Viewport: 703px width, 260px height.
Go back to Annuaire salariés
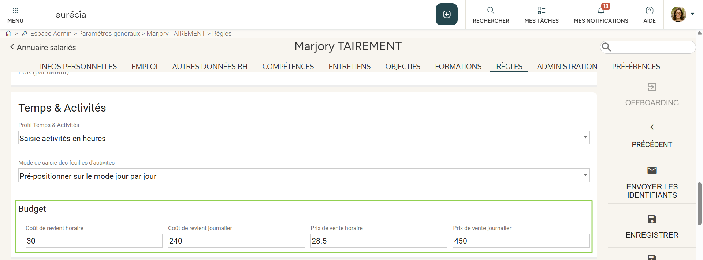[x=43, y=48]
